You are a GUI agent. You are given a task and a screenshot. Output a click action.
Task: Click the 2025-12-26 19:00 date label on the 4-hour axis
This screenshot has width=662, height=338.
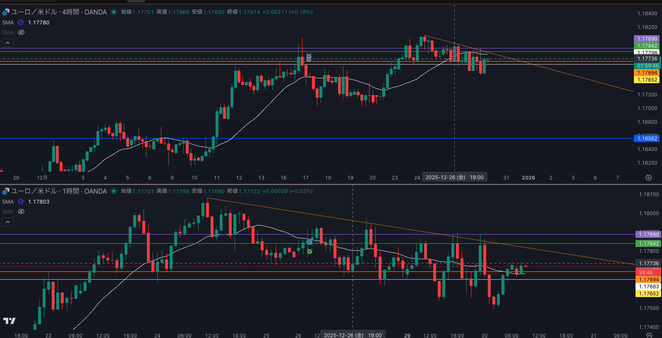454,177
